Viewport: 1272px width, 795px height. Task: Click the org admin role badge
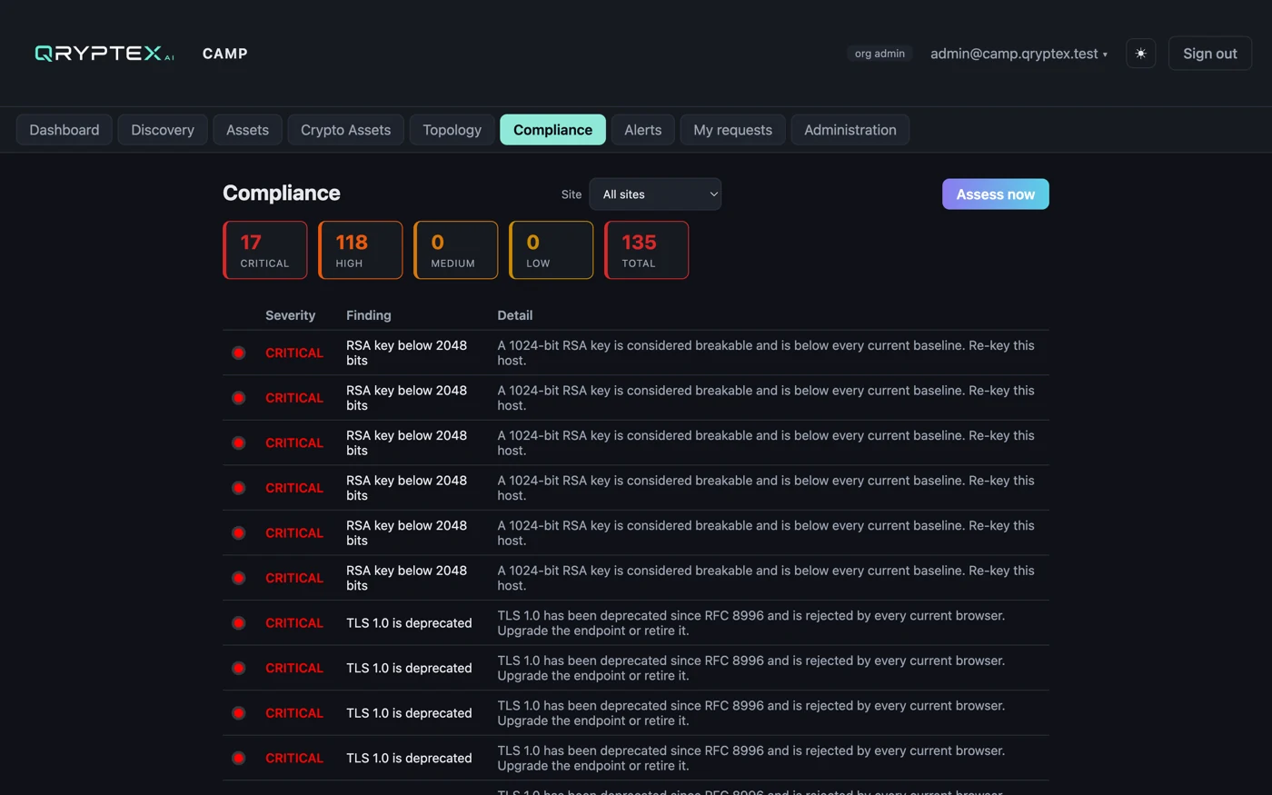[x=879, y=54]
